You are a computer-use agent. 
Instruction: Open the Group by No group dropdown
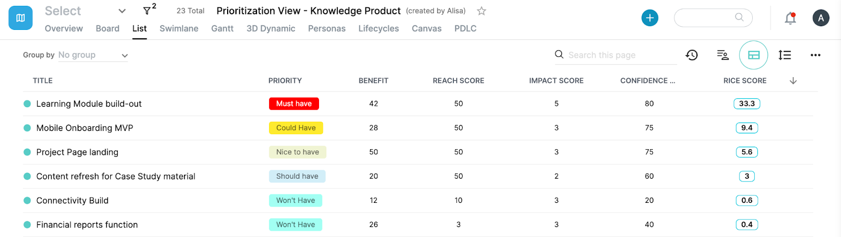pyautogui.click(x=93, y=55)
